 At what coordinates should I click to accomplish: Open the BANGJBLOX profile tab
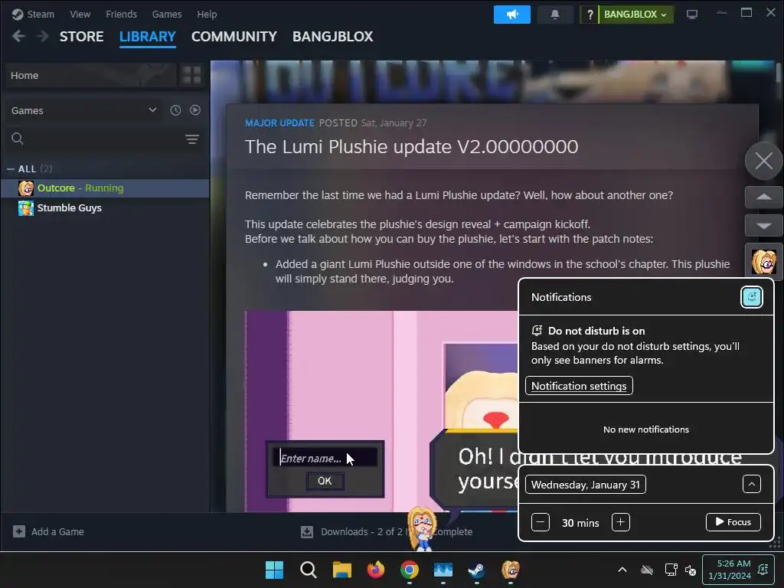[332, 37]
